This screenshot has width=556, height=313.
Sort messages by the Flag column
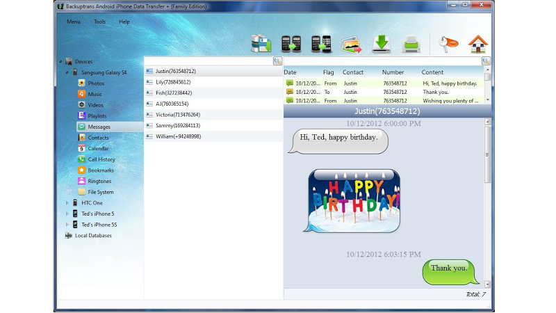pos(328,72)
